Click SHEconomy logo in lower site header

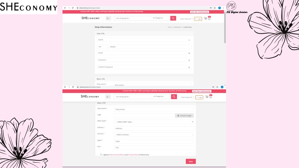[90, 97]
